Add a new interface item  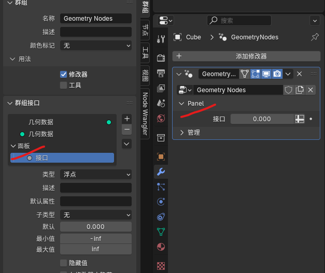(x=127, y=119)
